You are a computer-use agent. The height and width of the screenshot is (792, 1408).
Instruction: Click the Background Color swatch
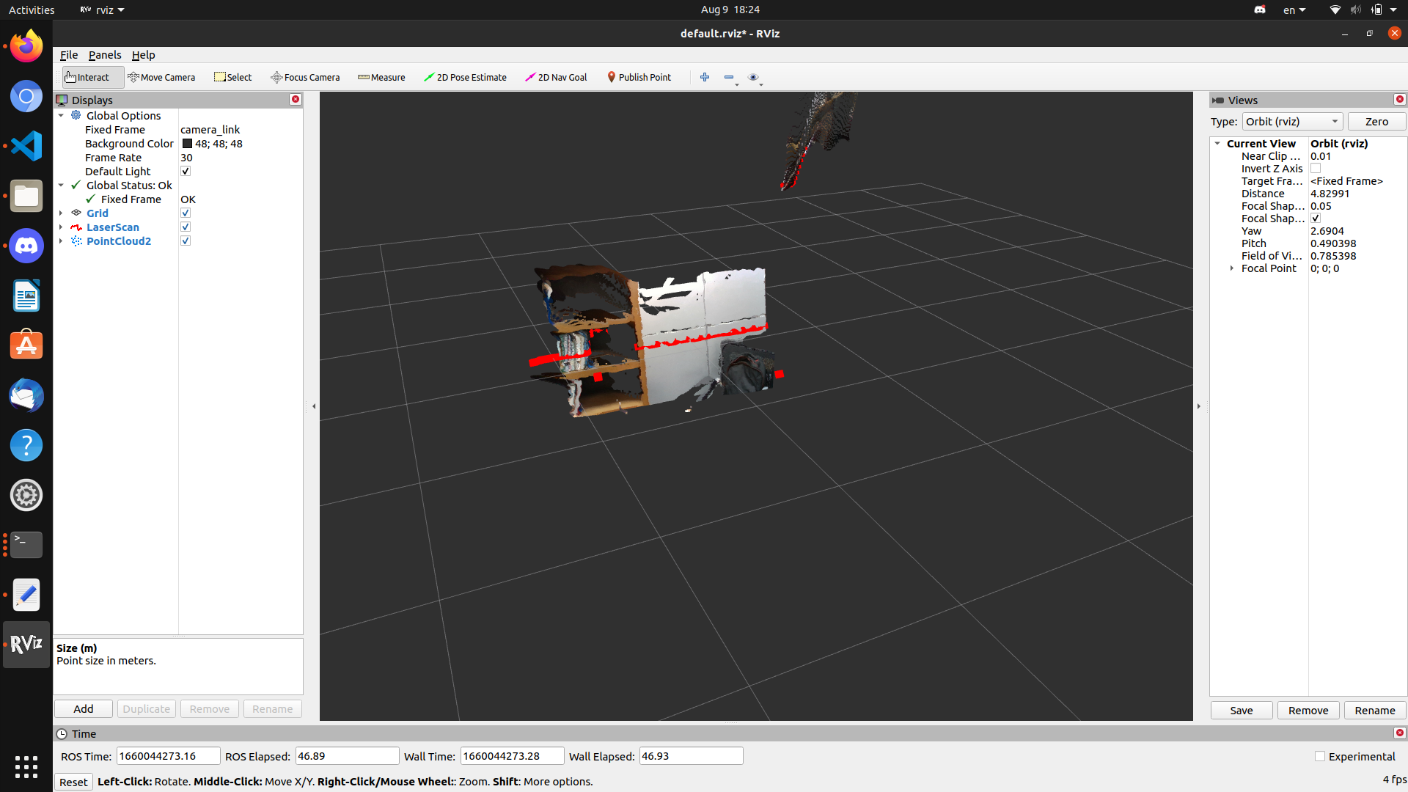(186, 144)
